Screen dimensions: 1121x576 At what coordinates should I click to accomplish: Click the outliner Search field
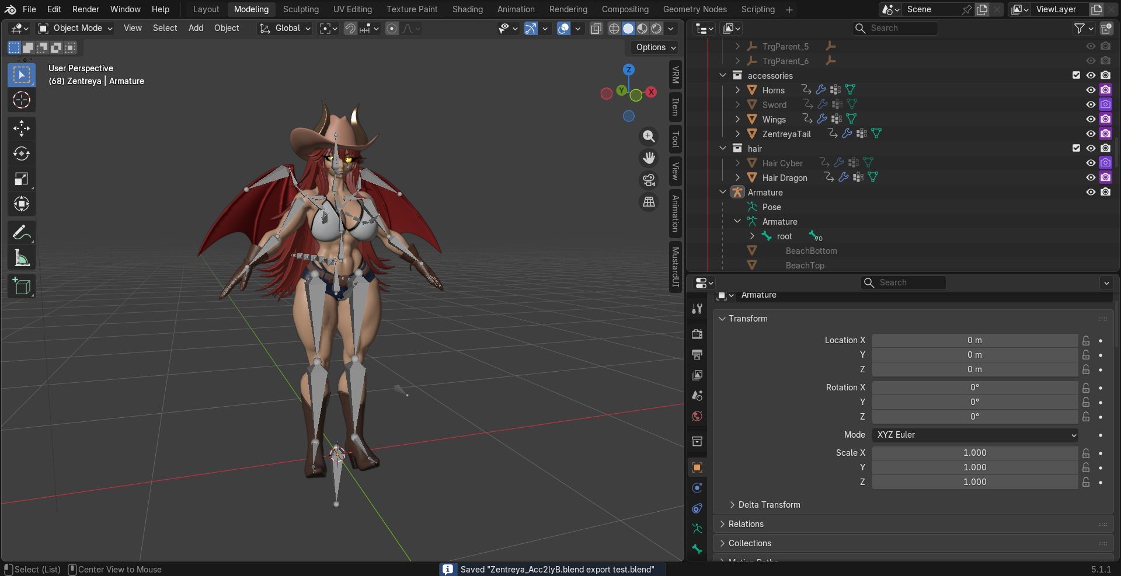tap(895, 28)
